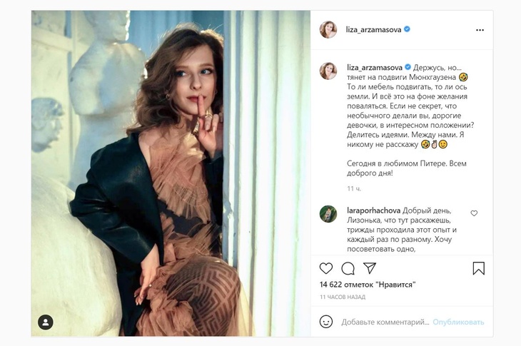Focus the Добавьте комментарий input field
Screen dimensions: 521x346
(x=384, y=322)
